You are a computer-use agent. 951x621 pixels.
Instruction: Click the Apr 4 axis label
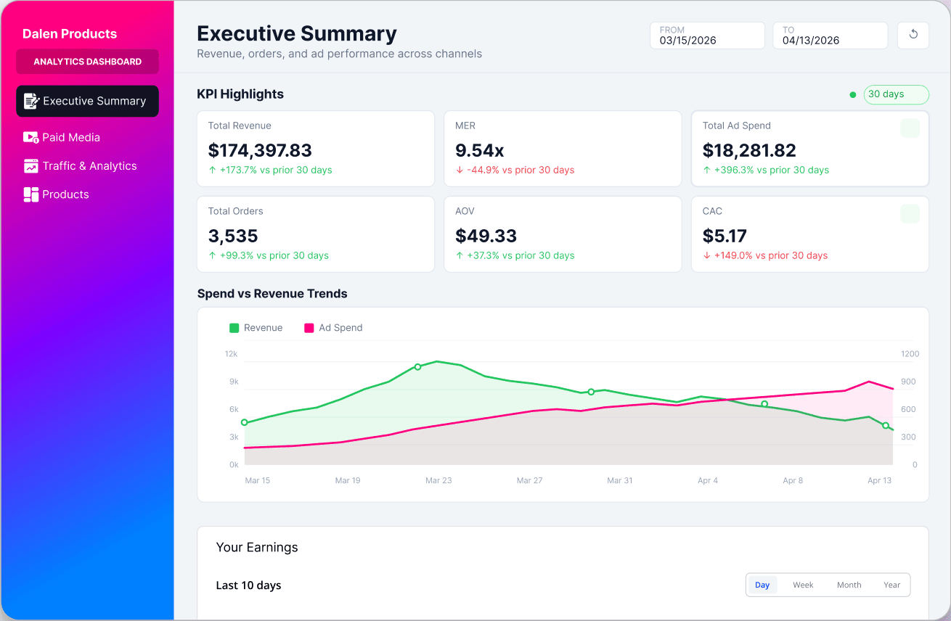(x=708, y=480)
